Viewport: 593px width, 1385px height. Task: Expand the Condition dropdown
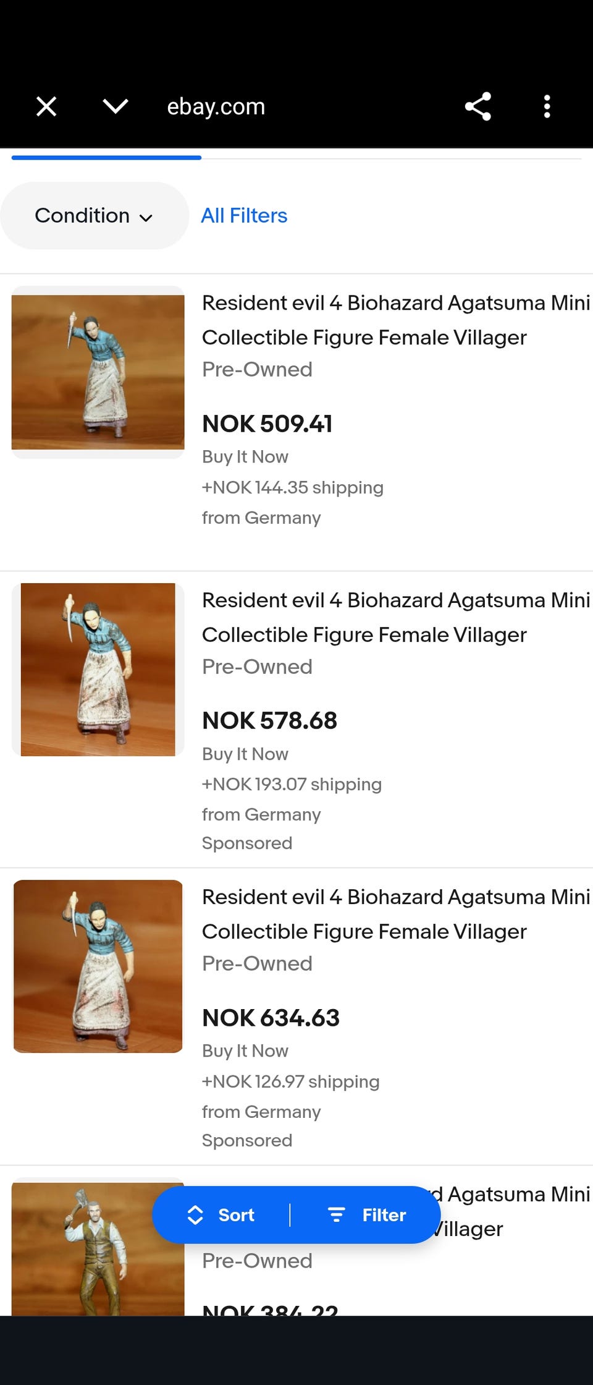94,216
